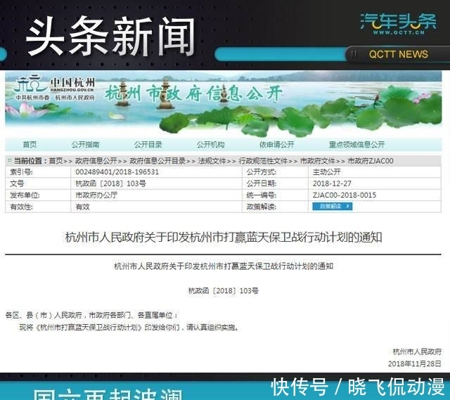
Task: Click the 政府信息公开 breadcrumb link
Action: 96,161
